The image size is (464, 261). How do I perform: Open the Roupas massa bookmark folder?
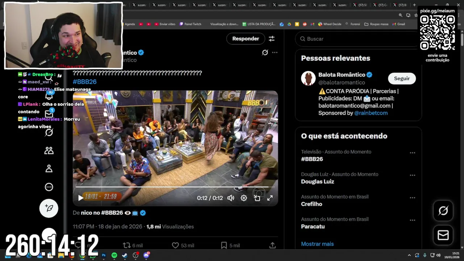376,24
